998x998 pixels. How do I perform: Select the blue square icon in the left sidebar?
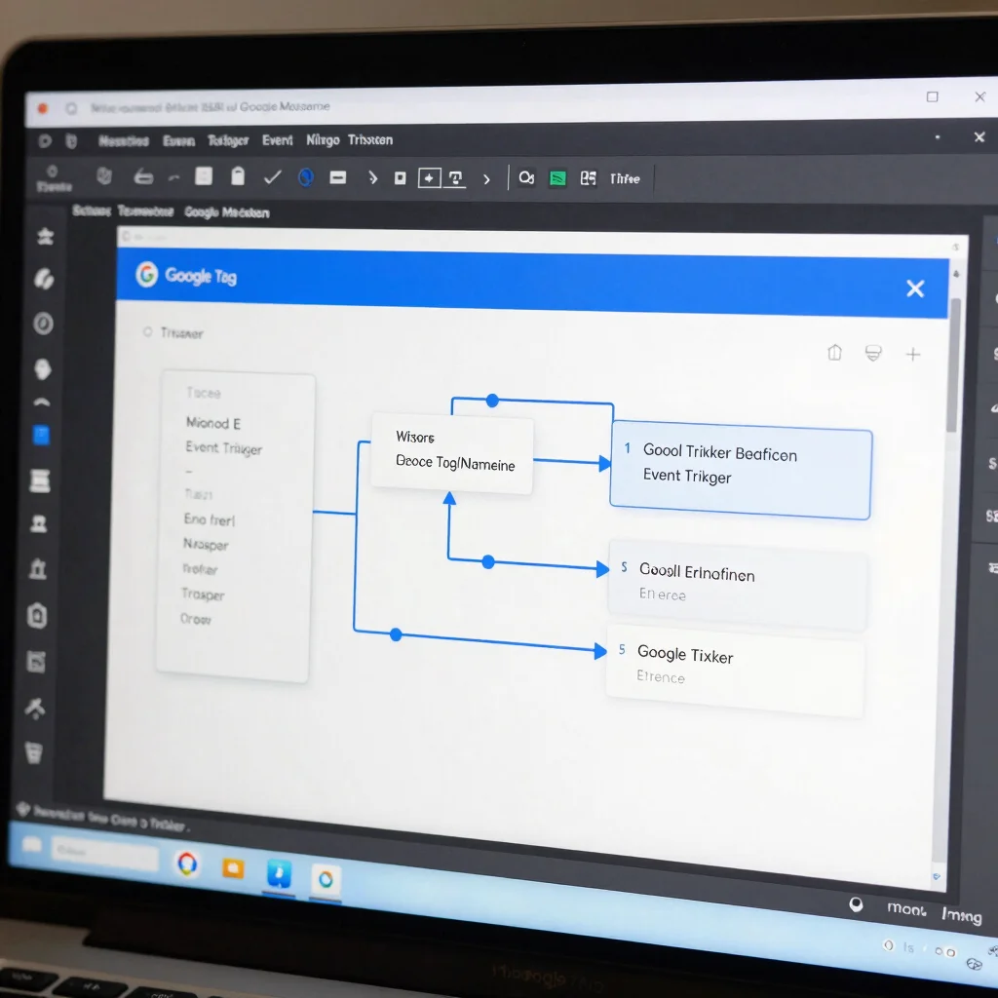pyautogui.click(x=41, y=436)
